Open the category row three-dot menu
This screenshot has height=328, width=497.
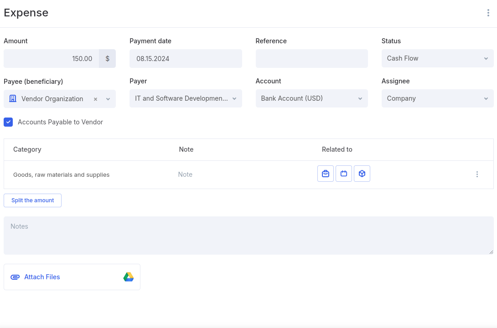(x=477, y=174)
